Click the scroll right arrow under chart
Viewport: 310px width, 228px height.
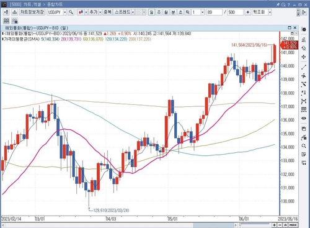point(236,225)
